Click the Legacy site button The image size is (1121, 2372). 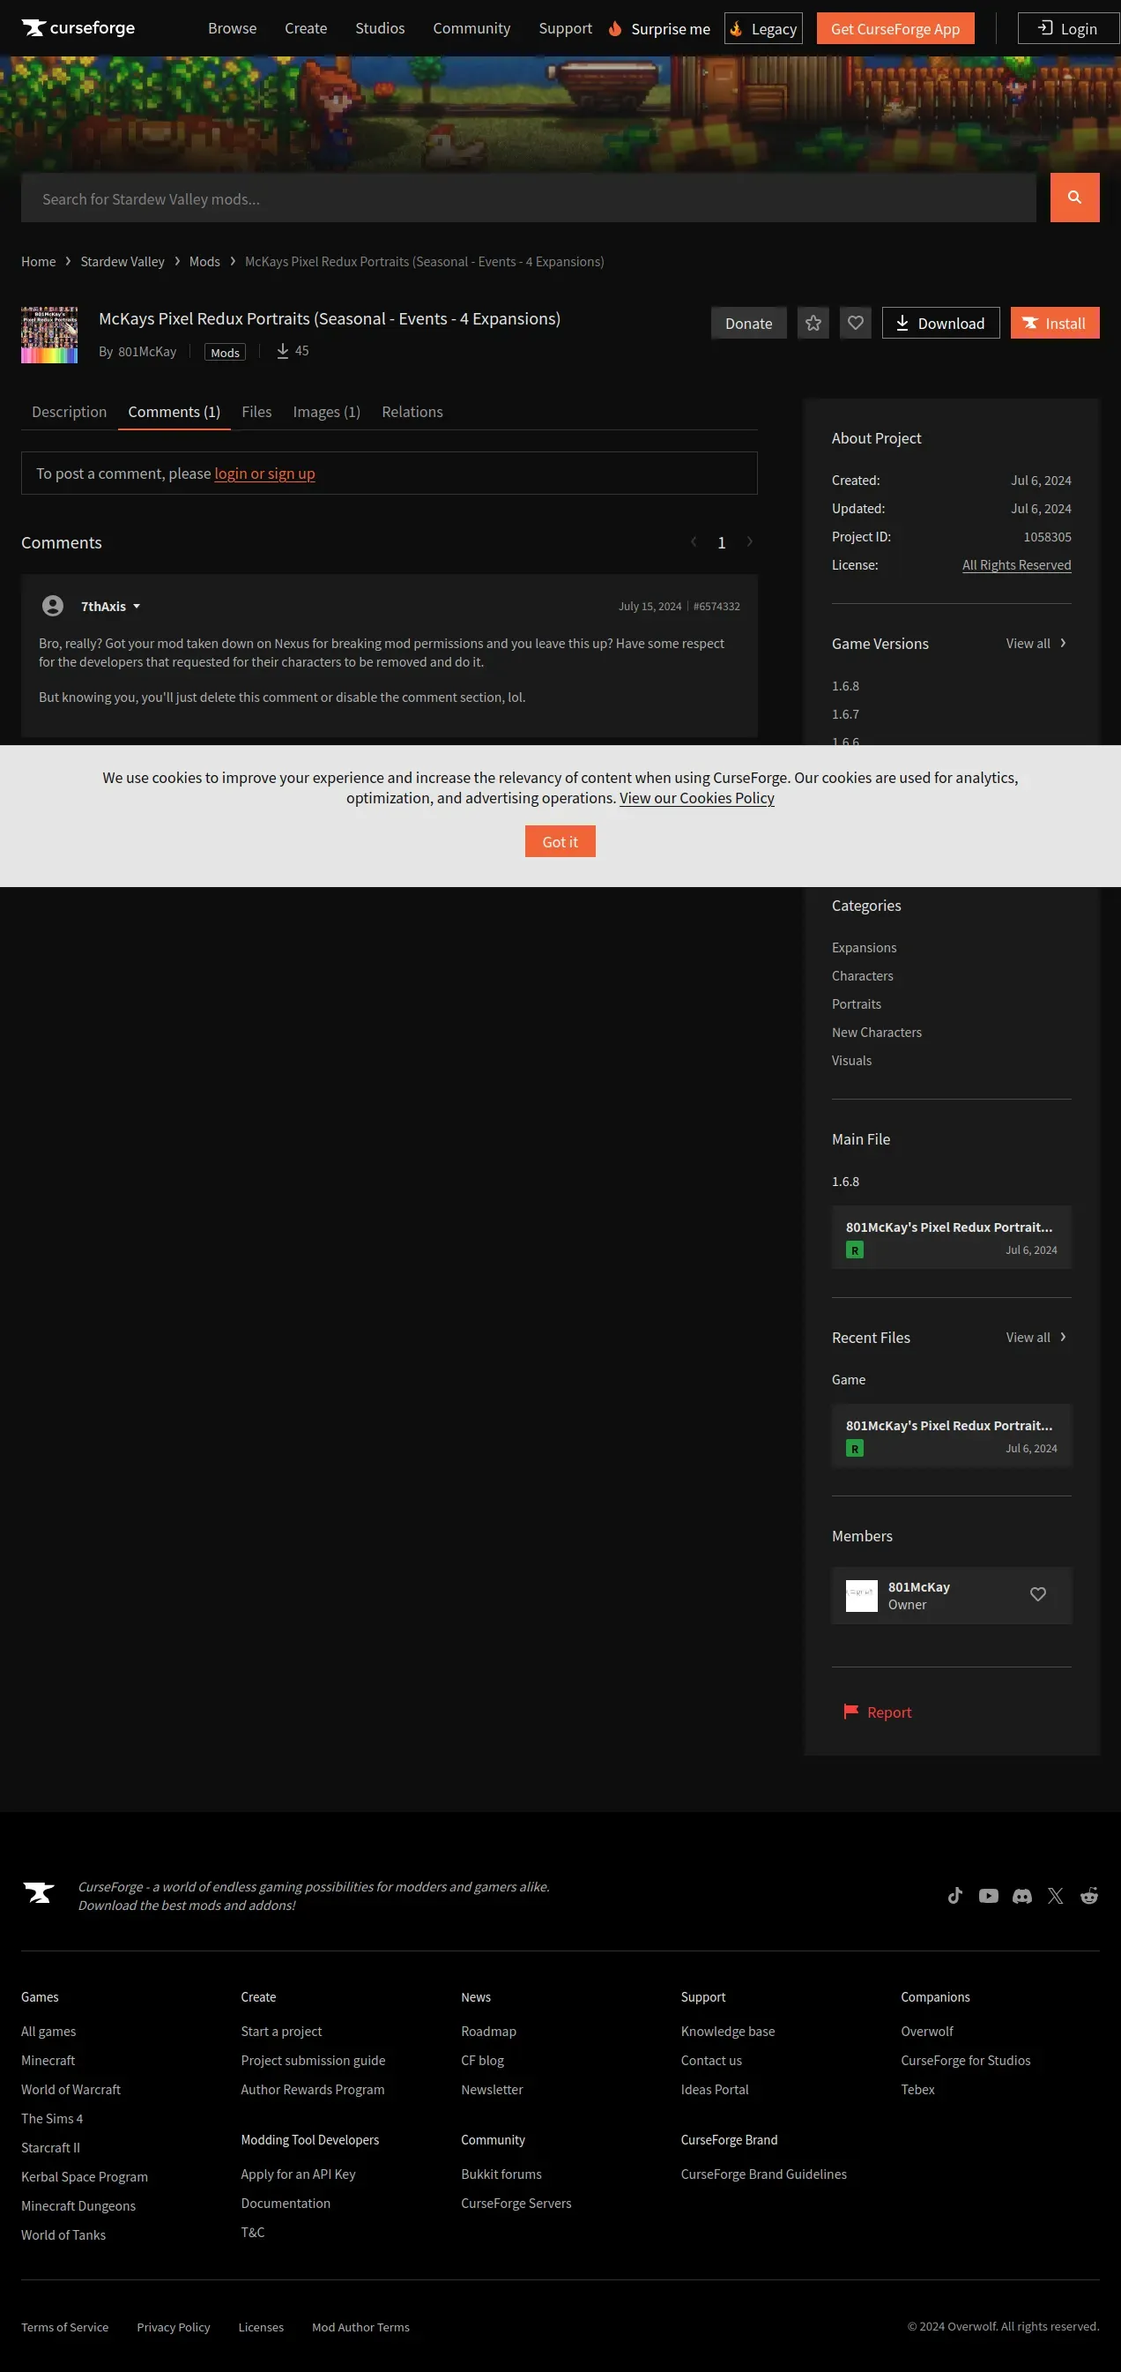click(x=763, y=28)
